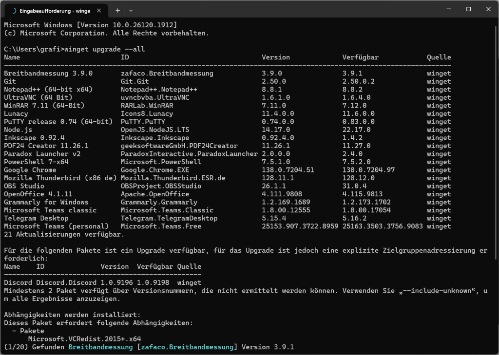Click 'ParadoxInteractive.ParadoxLauncher' ID

[189, 154]
